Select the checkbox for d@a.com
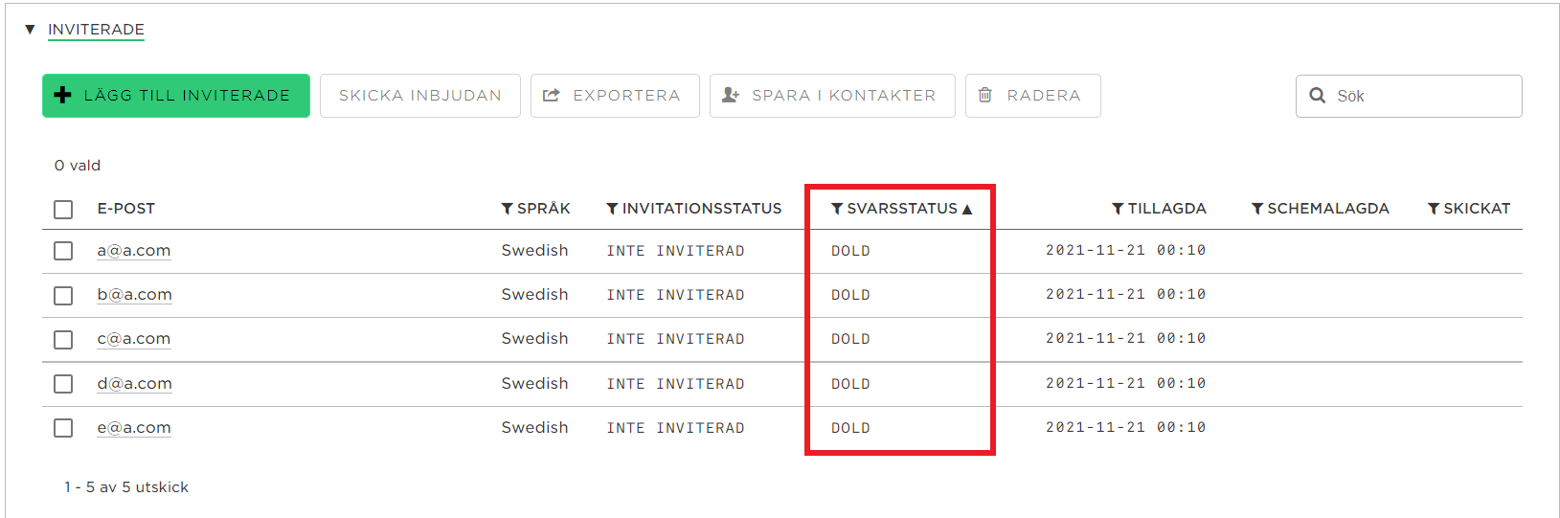1560x518 pixels. (x=63, y=384)
